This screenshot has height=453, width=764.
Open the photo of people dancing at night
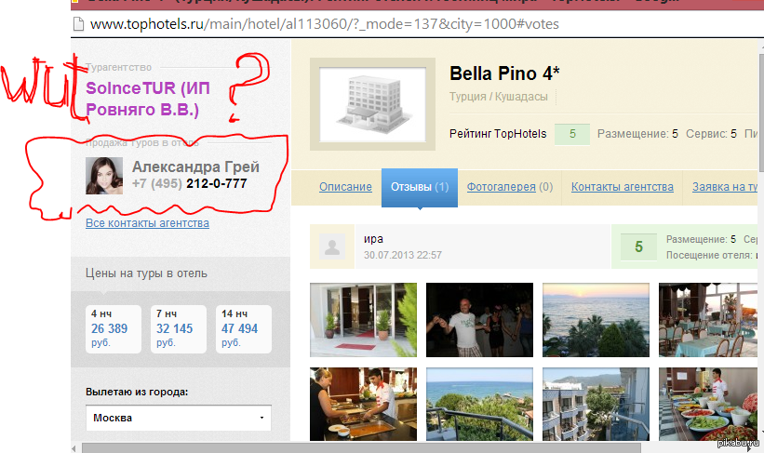[479, 320]
